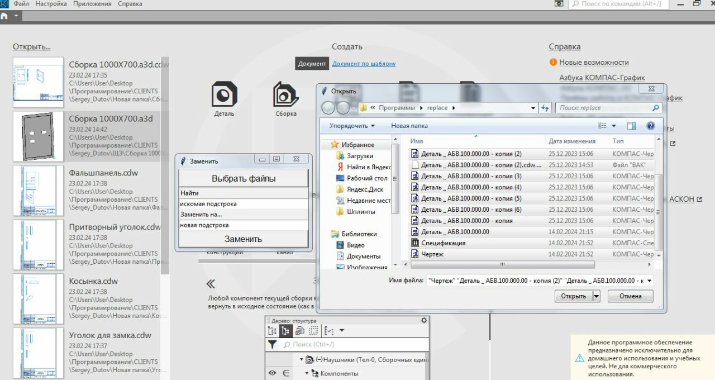This screenshot has height=380, width=715.
Task: Open the Приложения menu
Action: pyautogui.click(x=93, y=4)
